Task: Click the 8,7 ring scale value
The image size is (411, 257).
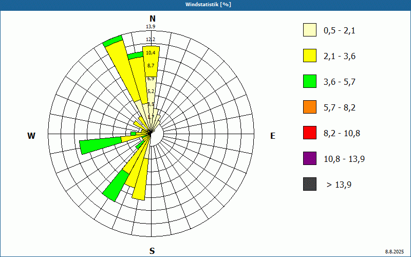Action: [x=151, y=66]
